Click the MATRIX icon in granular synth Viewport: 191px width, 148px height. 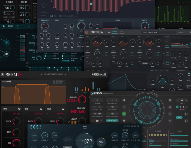43,12
